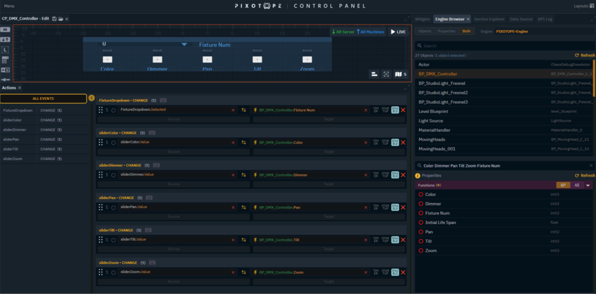Select the Color property radio circle
Viewport: 596px width, 294px height.
tap(421, 194)
